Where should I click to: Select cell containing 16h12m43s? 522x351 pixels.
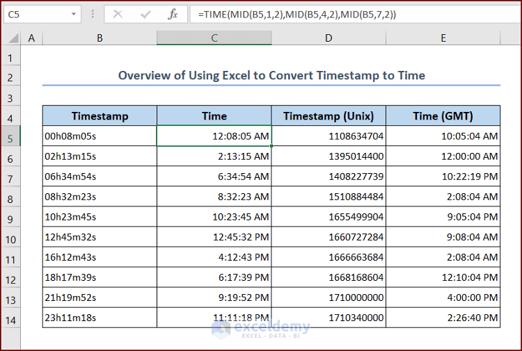(100, 257)
